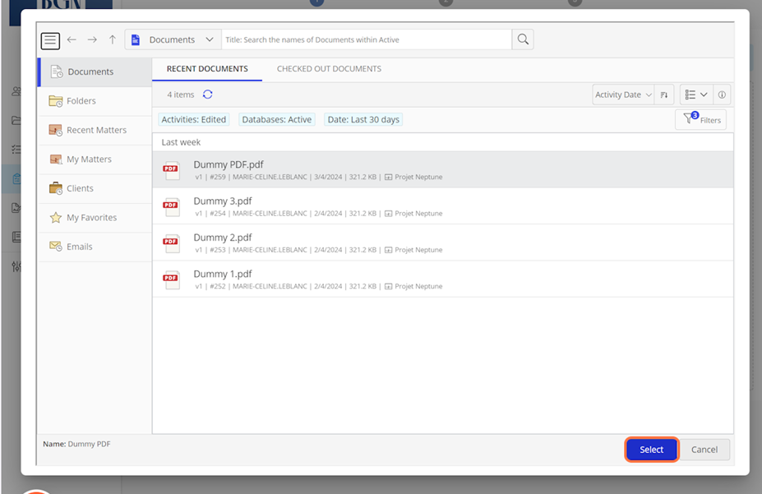
Task: Open the Activity Date sort dropdown
Action: click(623, 95)
